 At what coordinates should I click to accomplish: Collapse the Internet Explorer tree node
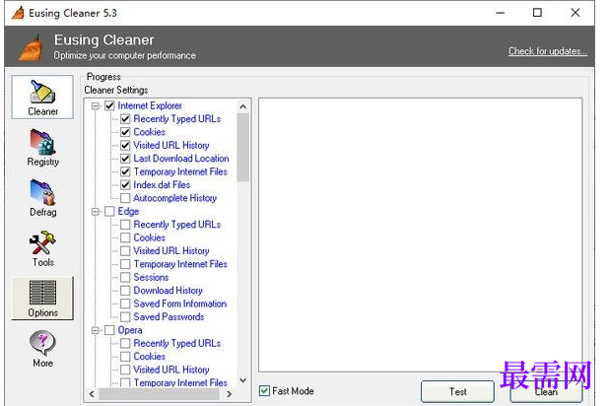pyautogui.click(x=96, y=105)
